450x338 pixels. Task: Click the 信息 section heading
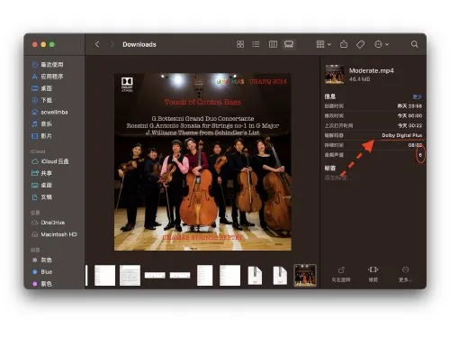pyautogui.click(x=330, y=96)
